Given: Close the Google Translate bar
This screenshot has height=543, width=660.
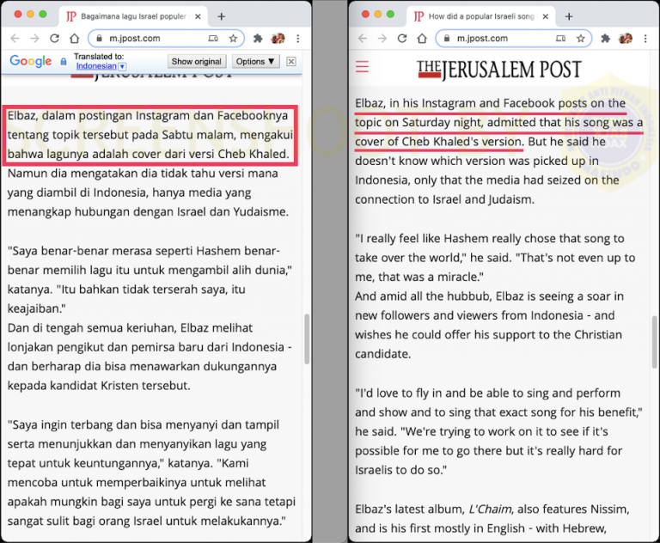Looking at the screenshot, I should point(290,62).
